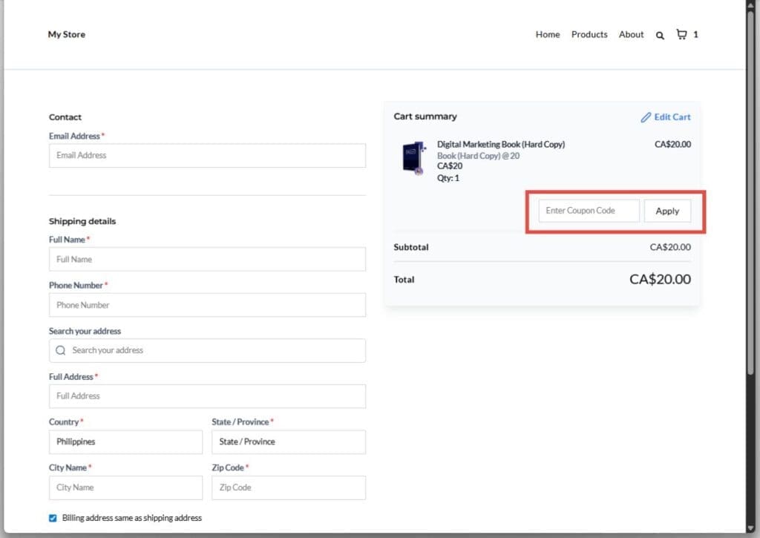The image size is (760, 538).
Task: Open the shopping cart icon
Action: 681,33
